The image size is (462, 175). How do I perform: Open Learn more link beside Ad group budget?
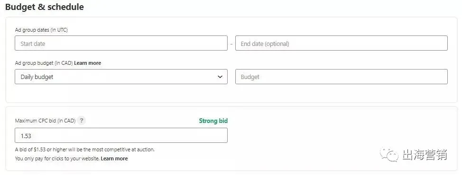[x=87, y=63]
